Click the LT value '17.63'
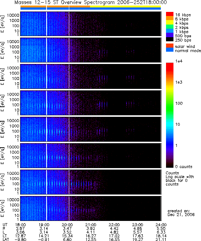201x241 pixels. 138,236
